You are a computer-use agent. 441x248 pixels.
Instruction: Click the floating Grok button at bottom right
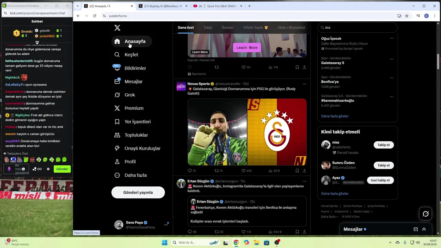click(425, 214)
